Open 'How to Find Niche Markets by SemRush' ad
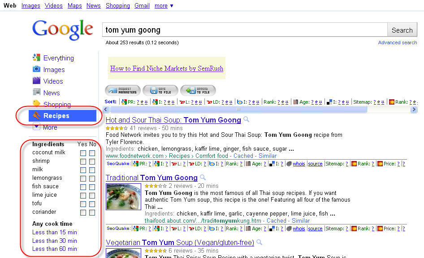Image resolution: width=424 pixels, height=258 pixels. 167,68
